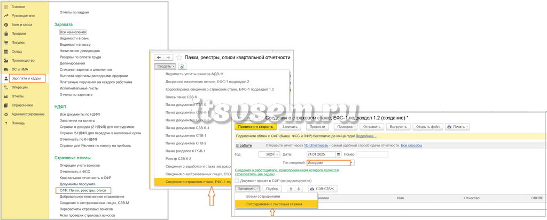547x220 pixels.
Task: Click the Провести button
Action: point(317,127)
